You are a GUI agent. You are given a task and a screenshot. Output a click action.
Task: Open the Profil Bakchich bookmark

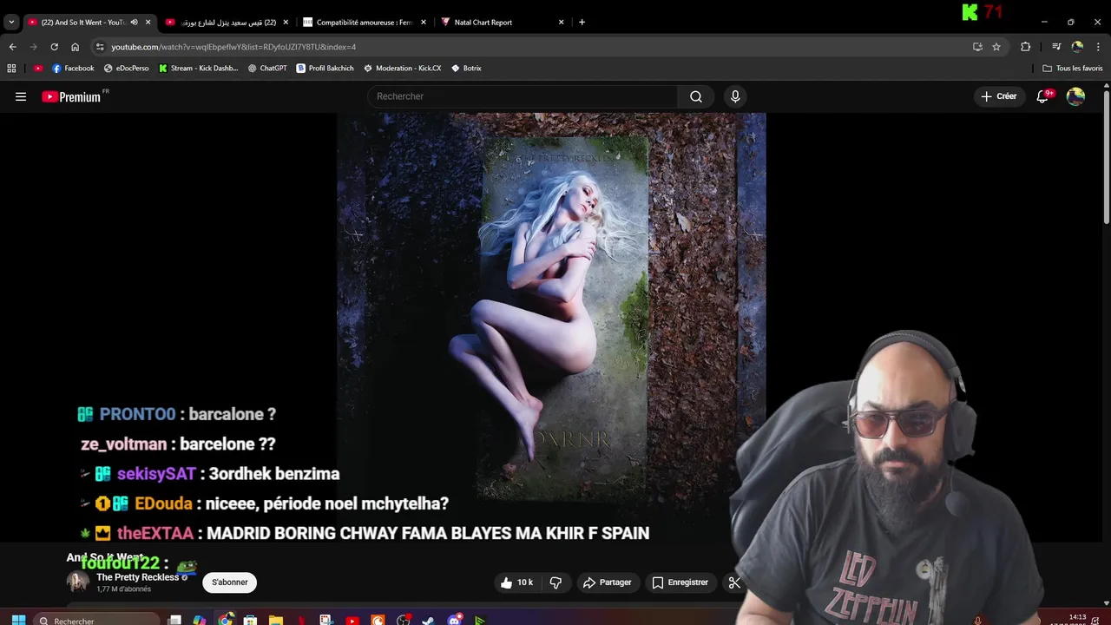tap(325, 68)
